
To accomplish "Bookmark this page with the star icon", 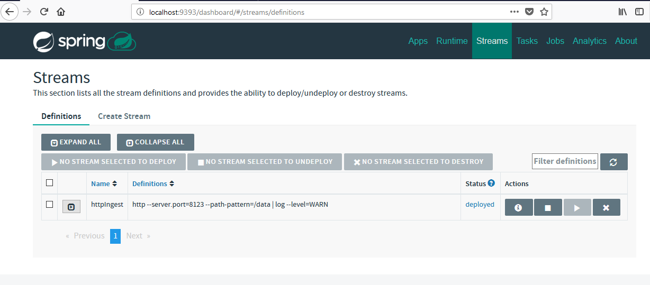I will point(544,12).
